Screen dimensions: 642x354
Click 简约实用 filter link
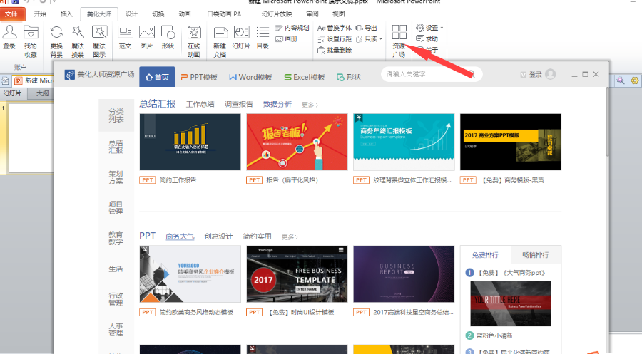pyautogui.click(x=257, y=236)
